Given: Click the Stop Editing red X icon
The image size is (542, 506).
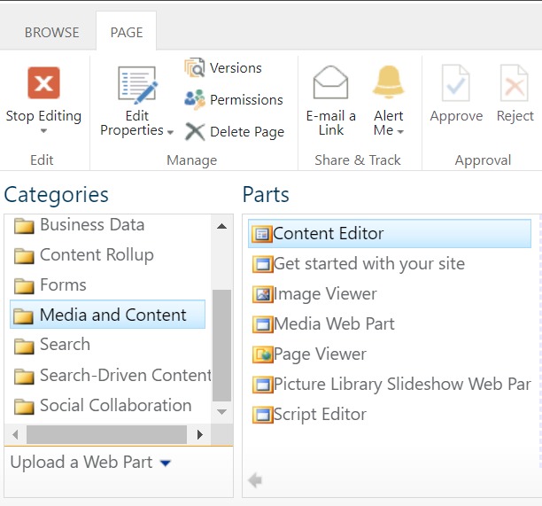Looking at the screenshot, I should click(43, 83).
